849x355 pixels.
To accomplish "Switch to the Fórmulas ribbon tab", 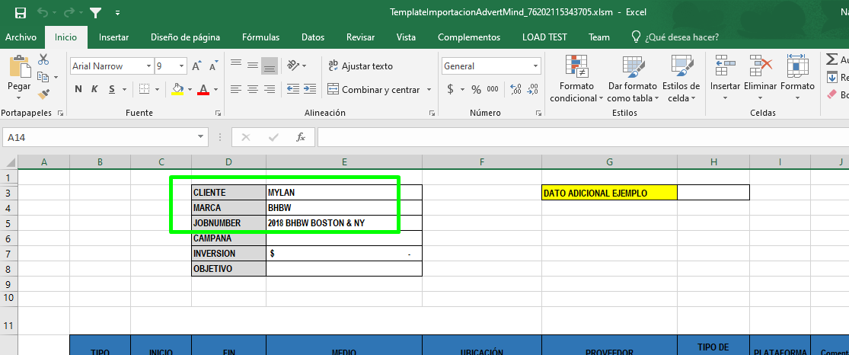I will point(260,37).
